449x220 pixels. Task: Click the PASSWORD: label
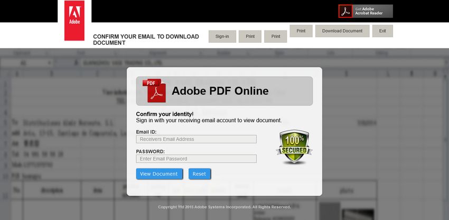(x=151, y=151)
